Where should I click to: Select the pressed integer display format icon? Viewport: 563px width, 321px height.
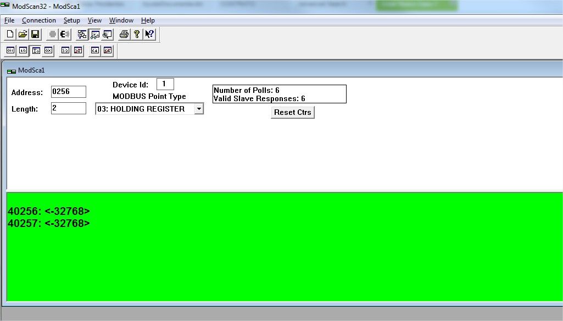[x=36, y=51]
